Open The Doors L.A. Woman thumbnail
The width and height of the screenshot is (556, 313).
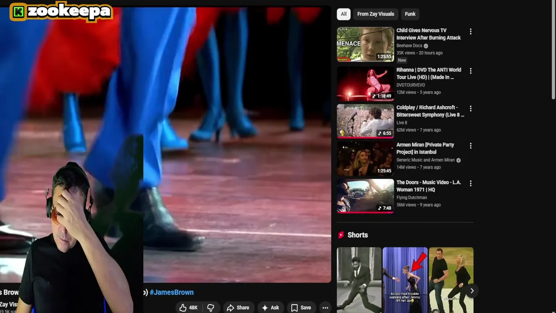coord(365,196)
